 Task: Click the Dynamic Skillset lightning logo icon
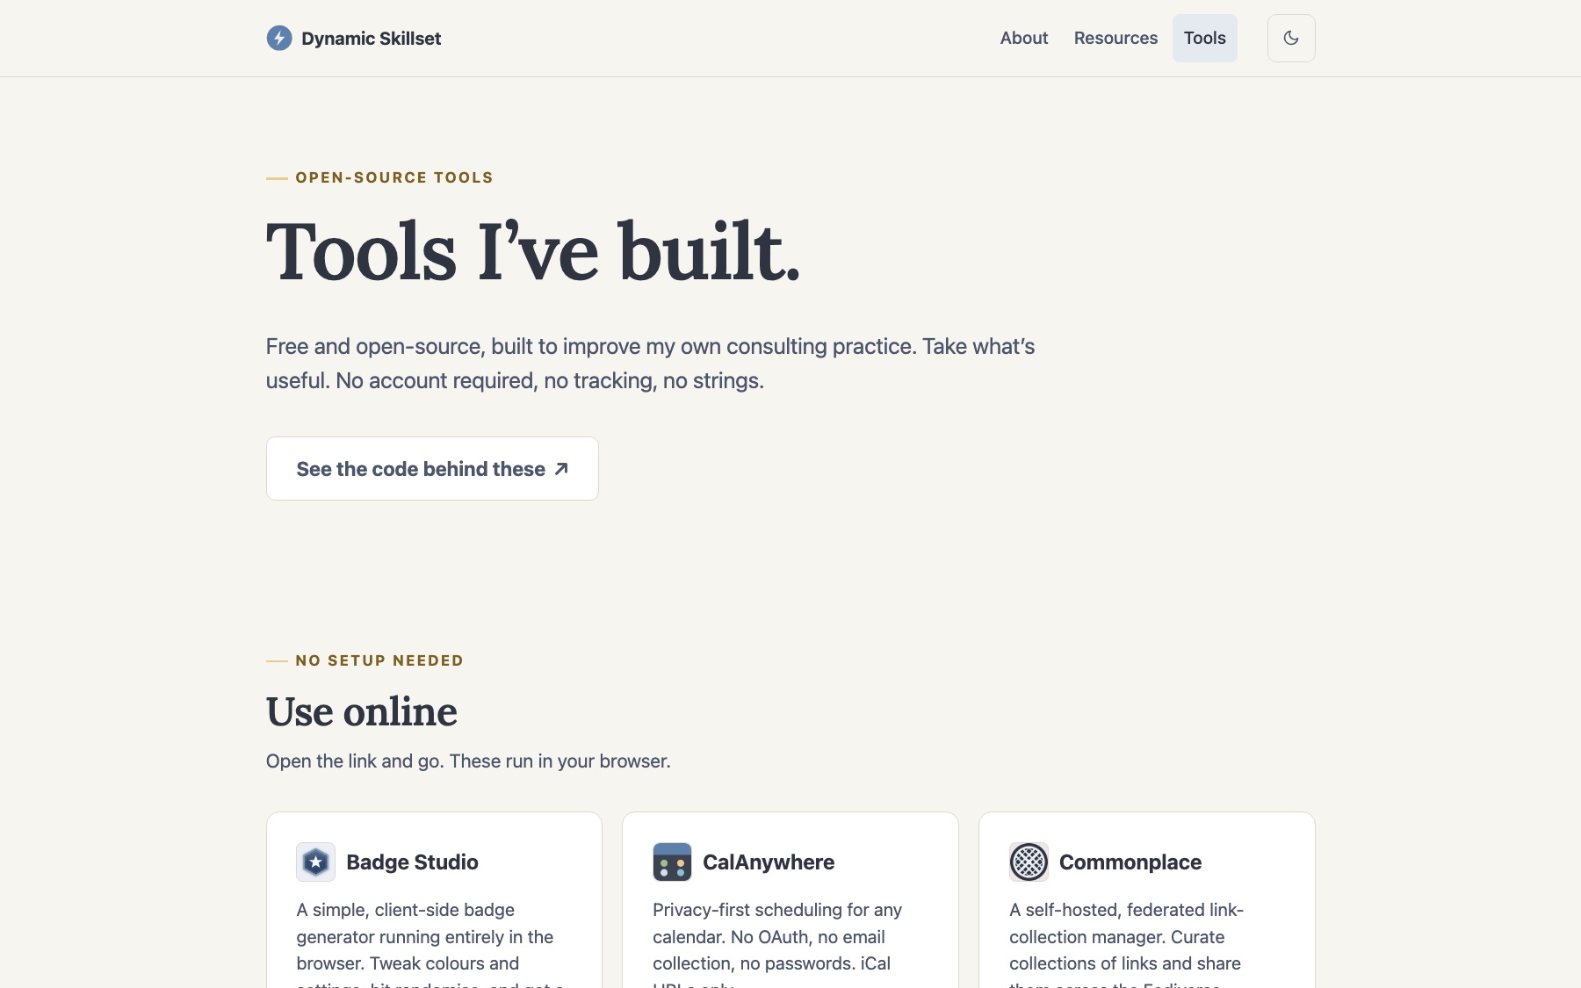(x=279, y=38)
